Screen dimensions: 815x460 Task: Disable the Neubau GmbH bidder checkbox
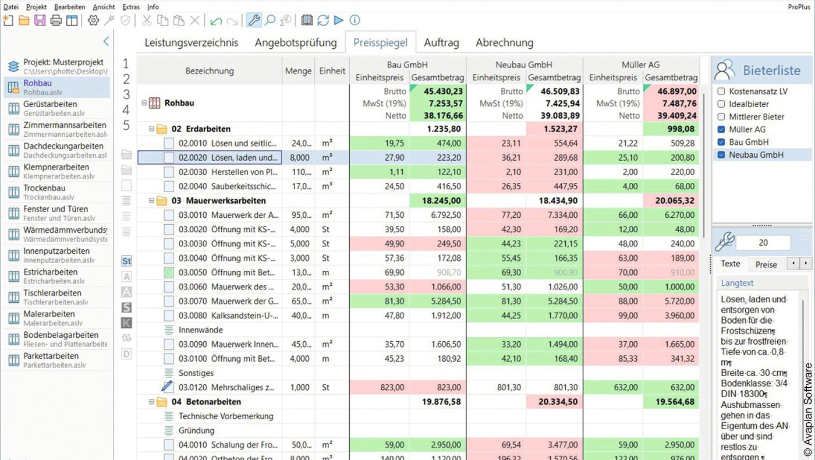721,155
